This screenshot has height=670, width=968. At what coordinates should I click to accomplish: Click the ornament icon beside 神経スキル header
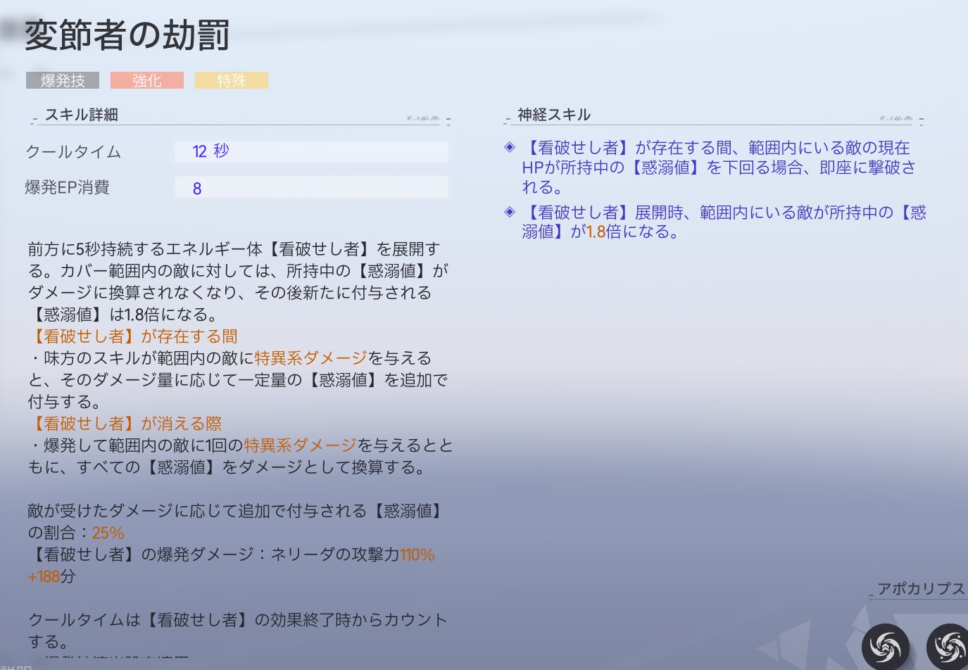tap(896, 118)
